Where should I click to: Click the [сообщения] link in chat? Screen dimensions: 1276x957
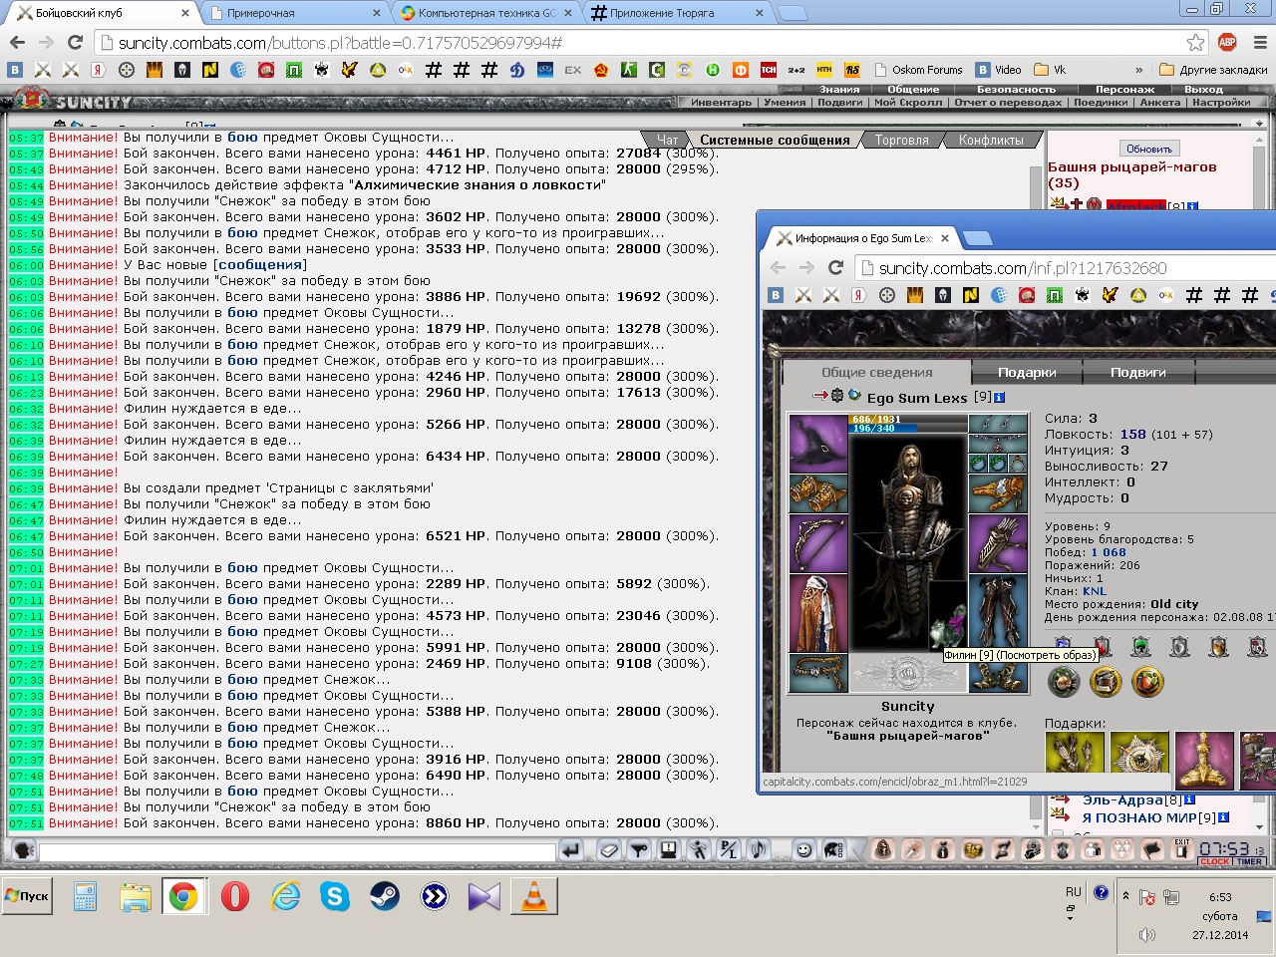point(260,265)
